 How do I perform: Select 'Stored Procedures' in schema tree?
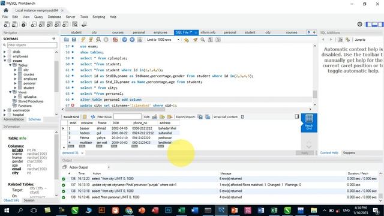pos(31,101)
